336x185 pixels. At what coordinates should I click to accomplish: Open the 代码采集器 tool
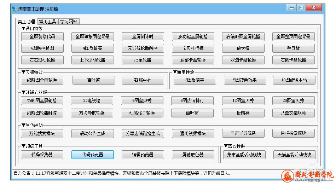[42, 155]
